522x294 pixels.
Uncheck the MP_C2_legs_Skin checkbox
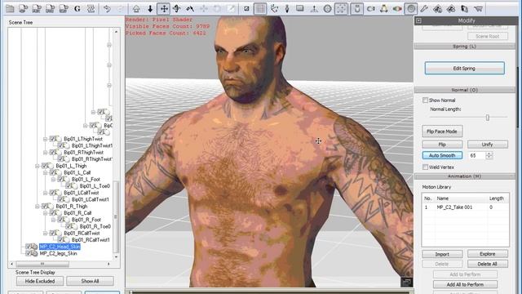29,253
